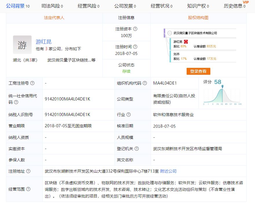Open the 知识产权 tab
The image size is (255, 209).
198,6
